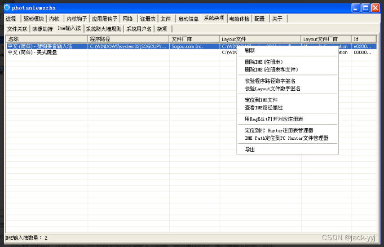The height and width of the screenshot is (247, 384).
Task: Go to the 应用层钩子 tab
Action: [104, 19]
